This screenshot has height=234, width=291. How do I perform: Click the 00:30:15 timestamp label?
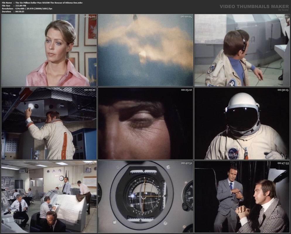(x=283, y=90)
